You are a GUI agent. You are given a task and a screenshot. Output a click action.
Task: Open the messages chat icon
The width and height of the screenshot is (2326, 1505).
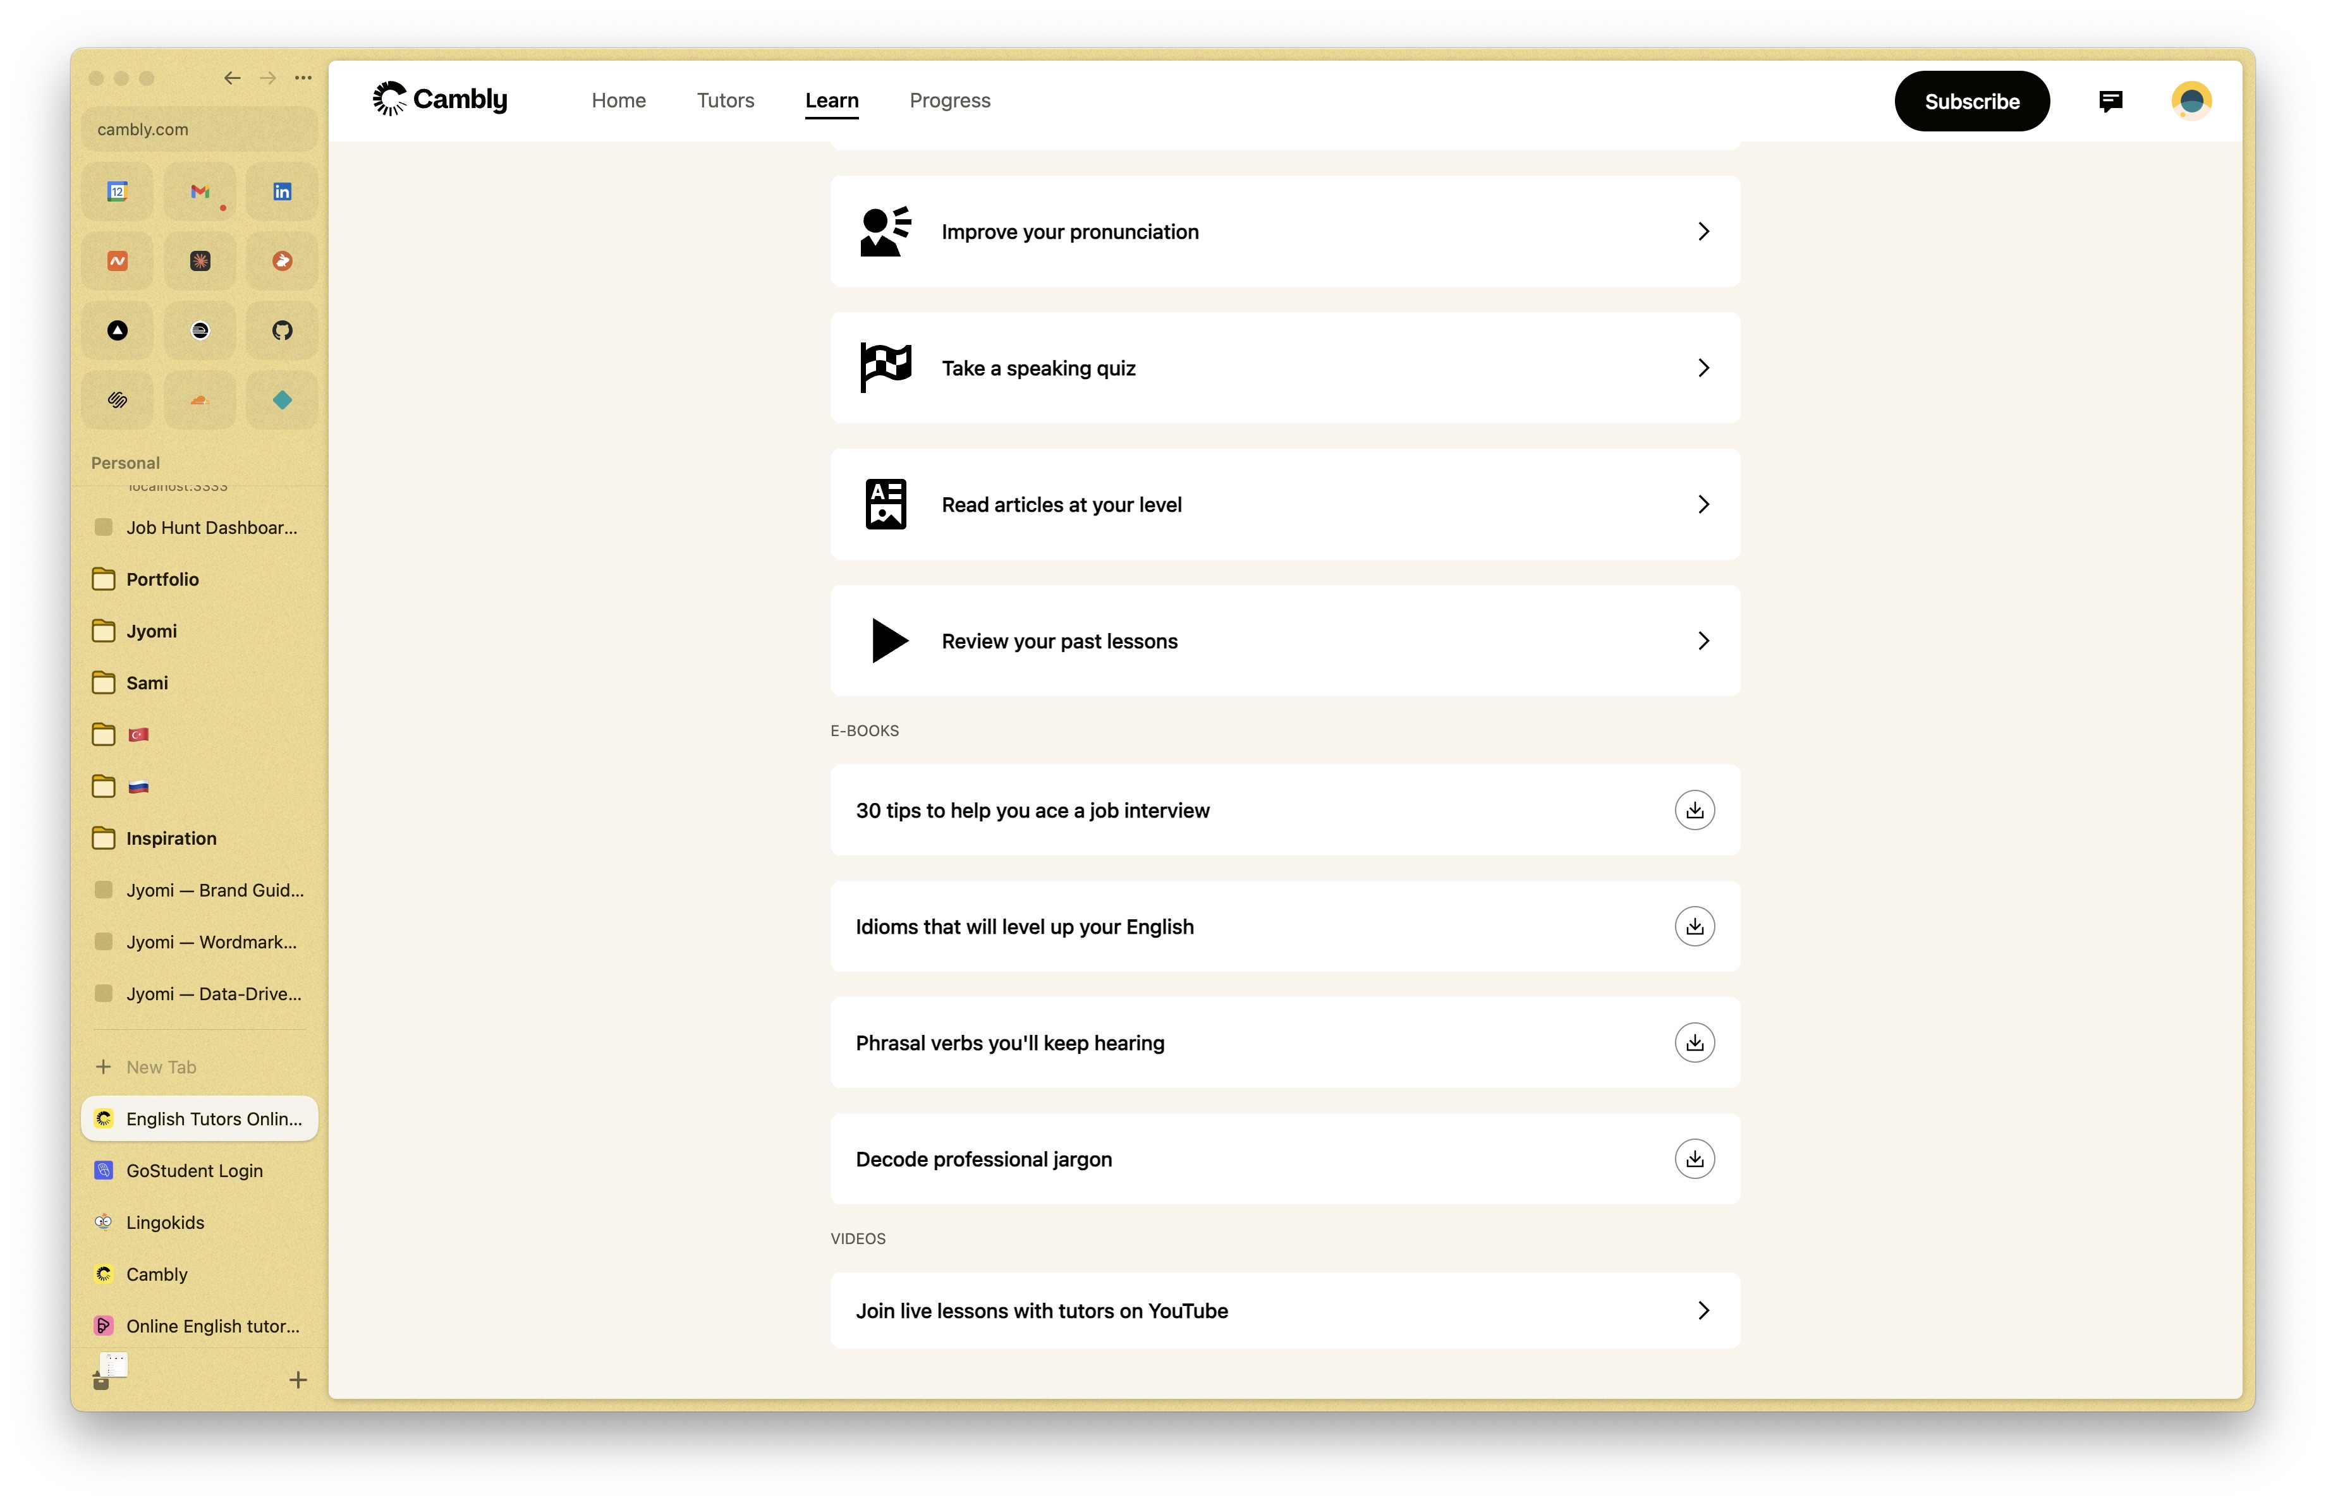pyautogui.click(x=2110, y=100)
